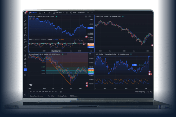Click the compare or add symbol plus icon
176x117 pixels.
click(40, 13)
